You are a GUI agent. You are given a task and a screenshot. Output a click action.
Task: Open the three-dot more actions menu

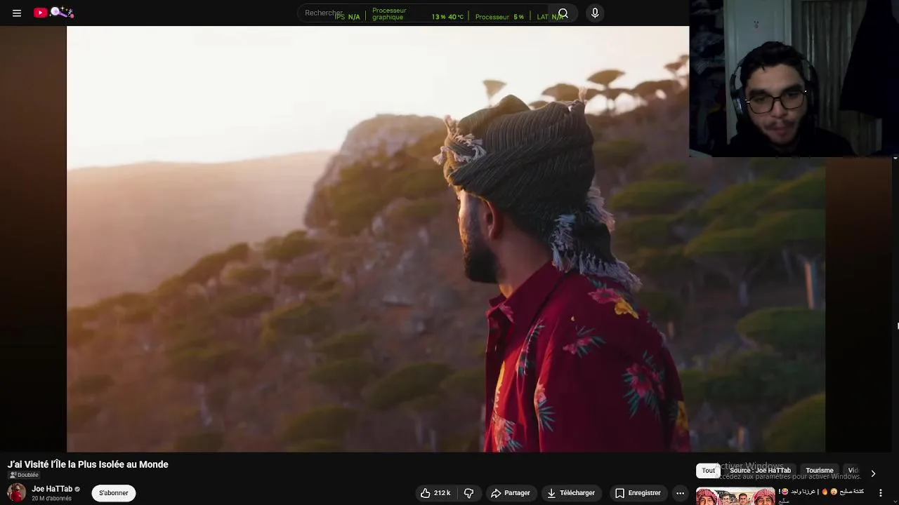[680, 493]
